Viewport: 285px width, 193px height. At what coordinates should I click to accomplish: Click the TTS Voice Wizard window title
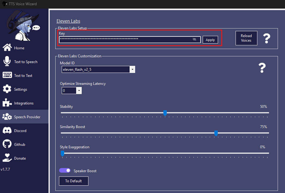[x=23, y=4]
